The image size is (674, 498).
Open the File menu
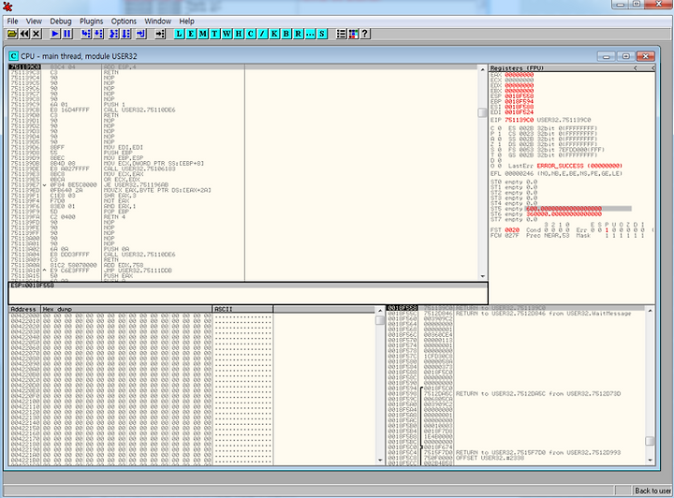[x=12, y=21]
